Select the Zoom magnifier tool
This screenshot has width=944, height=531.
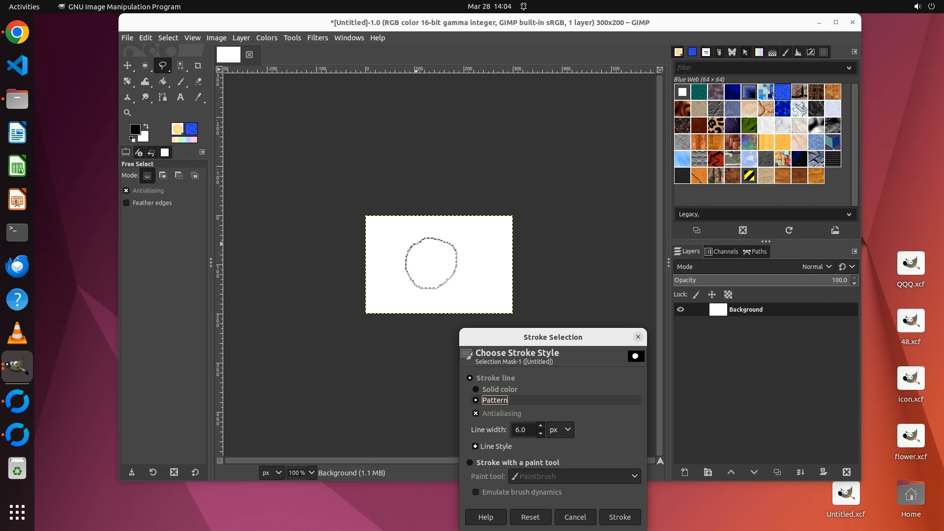point(127,113)
